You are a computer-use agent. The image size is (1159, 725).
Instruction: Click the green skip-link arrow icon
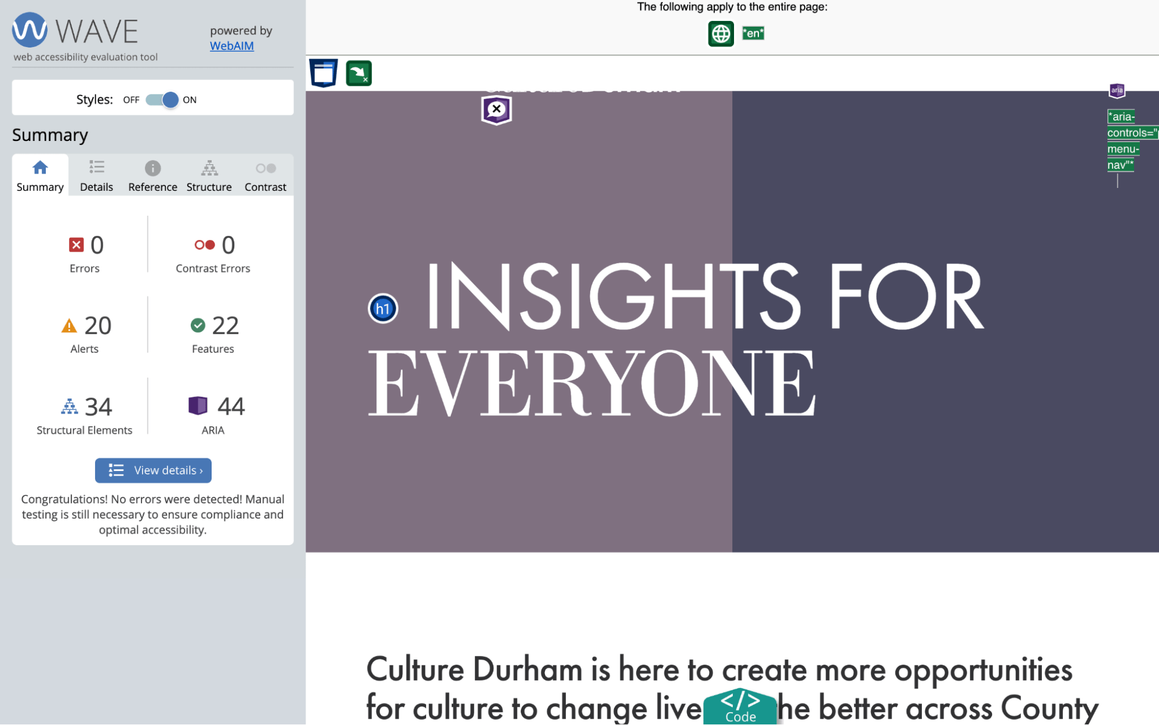[x=359, y=74]
